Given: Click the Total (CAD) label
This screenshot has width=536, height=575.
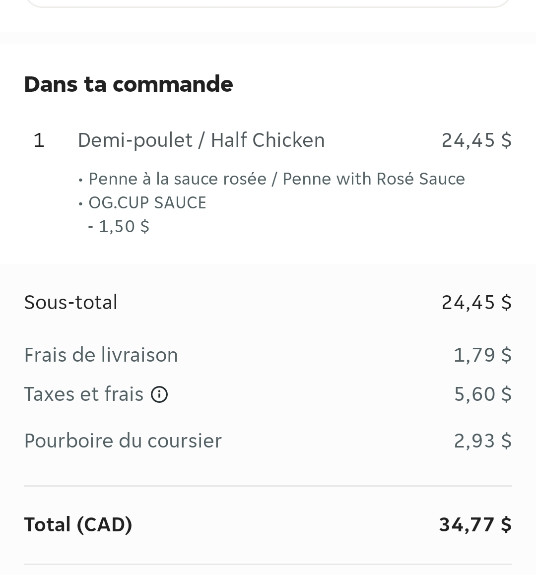Looking at the screenshot, I should click(x=78, y=524).
